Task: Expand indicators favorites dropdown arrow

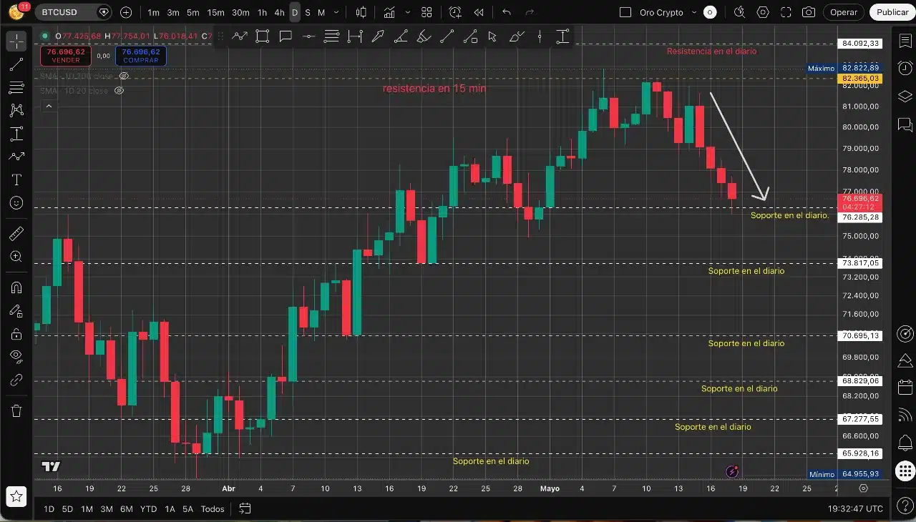Action: click(408, 12)
